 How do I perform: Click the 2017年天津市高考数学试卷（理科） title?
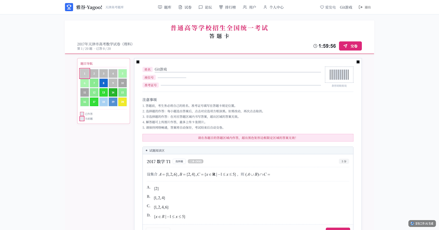pos(105,44)
